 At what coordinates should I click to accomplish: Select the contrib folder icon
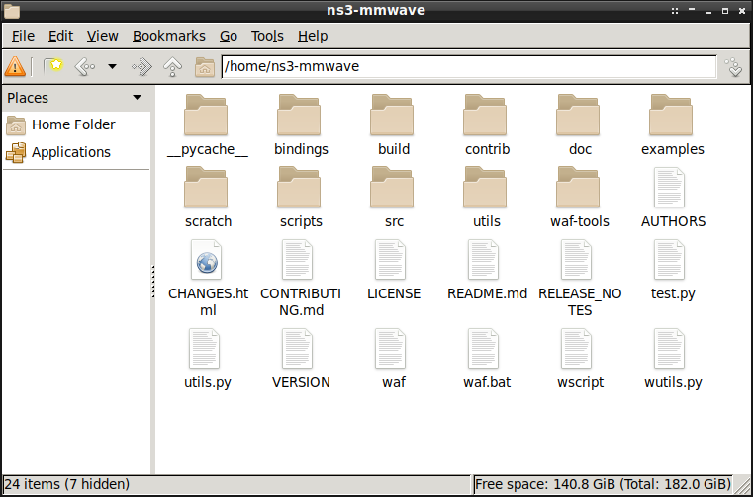point(485,115)
